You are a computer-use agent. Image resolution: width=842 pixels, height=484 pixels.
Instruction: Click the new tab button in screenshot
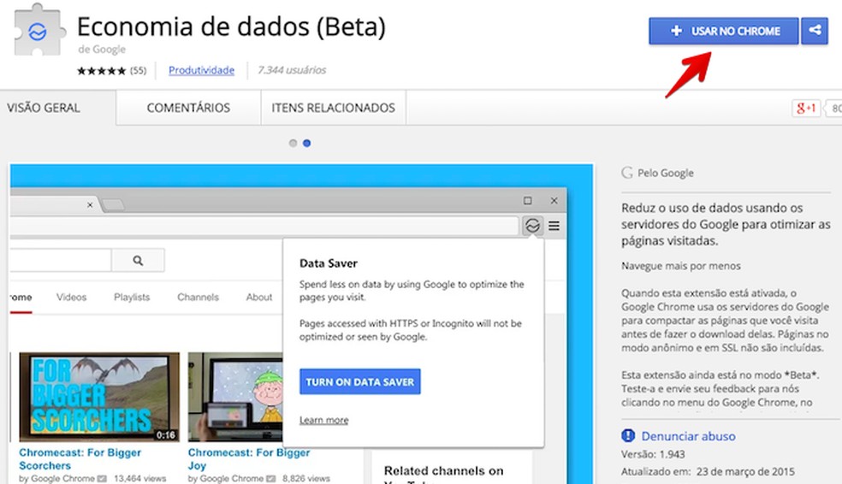(x=113, y=204)
